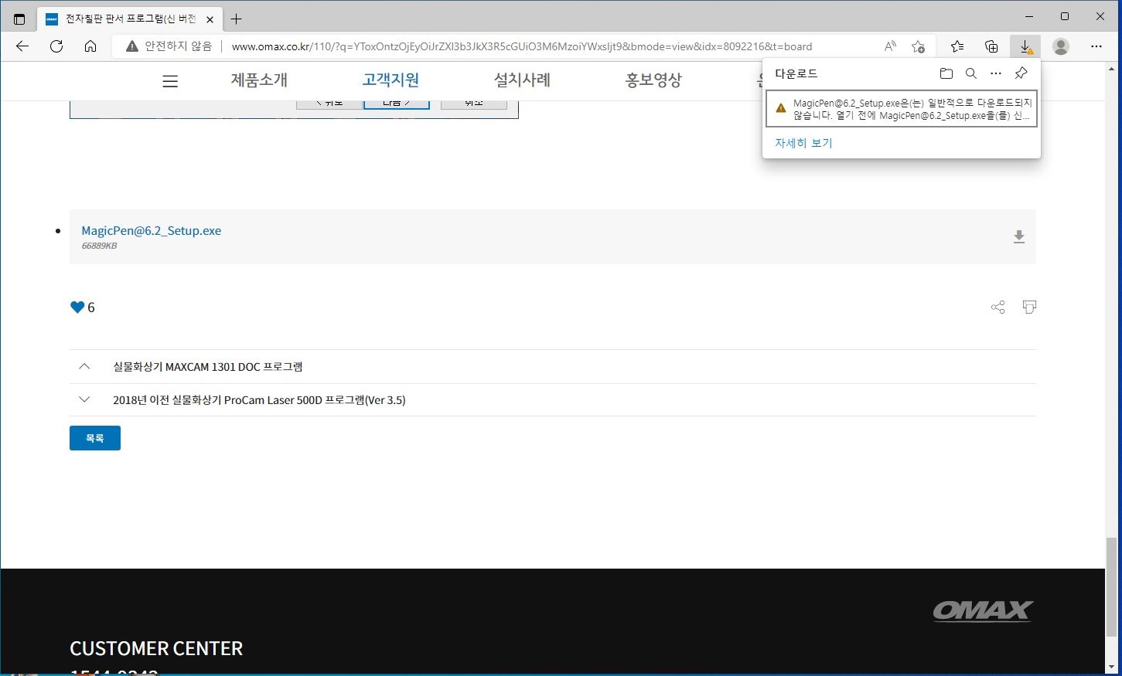
Task: Open next post ProCam Laser 500D chevron
Action: 85,399
